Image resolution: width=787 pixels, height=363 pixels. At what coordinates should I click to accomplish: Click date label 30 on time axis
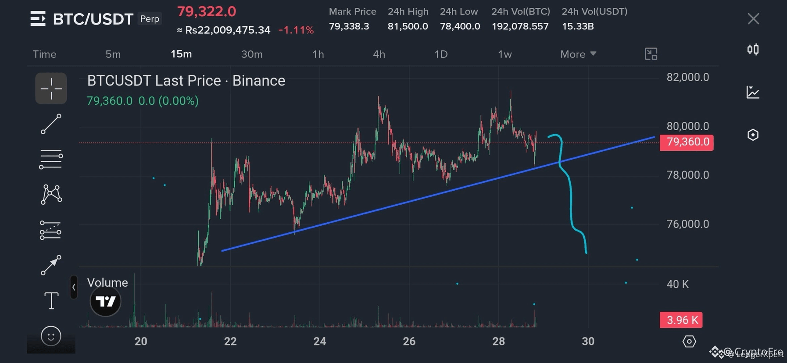click(588, 342)
